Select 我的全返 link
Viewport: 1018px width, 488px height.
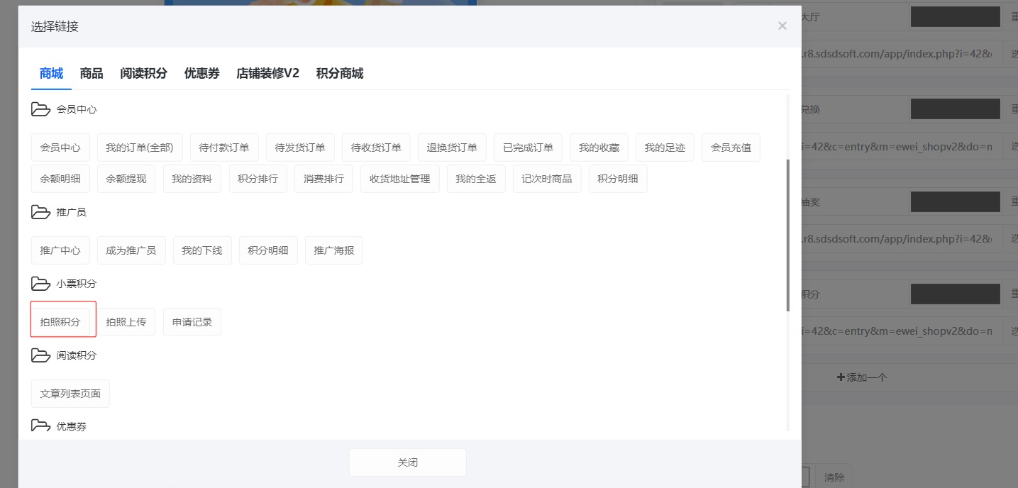click(x=476, y=179)
